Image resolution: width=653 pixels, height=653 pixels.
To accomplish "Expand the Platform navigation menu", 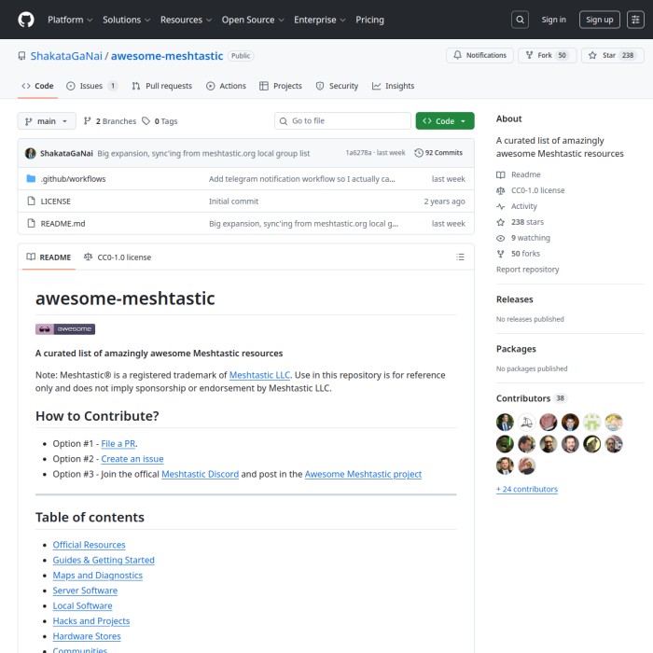I will [x=70, y=20].
